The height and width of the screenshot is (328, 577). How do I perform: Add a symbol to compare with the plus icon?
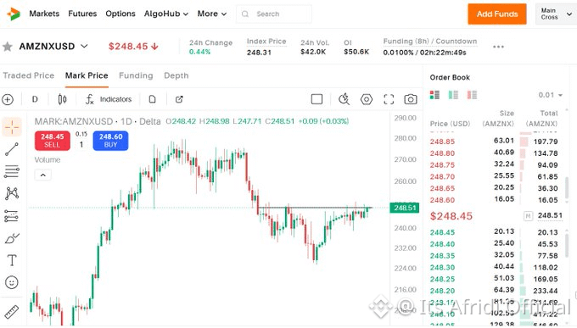[8, 99]
